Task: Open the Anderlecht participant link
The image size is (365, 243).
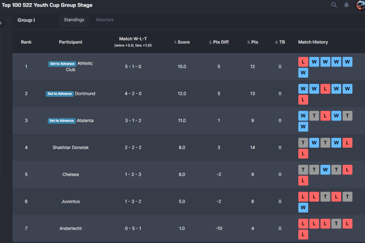Action: [x=70, y=229]
